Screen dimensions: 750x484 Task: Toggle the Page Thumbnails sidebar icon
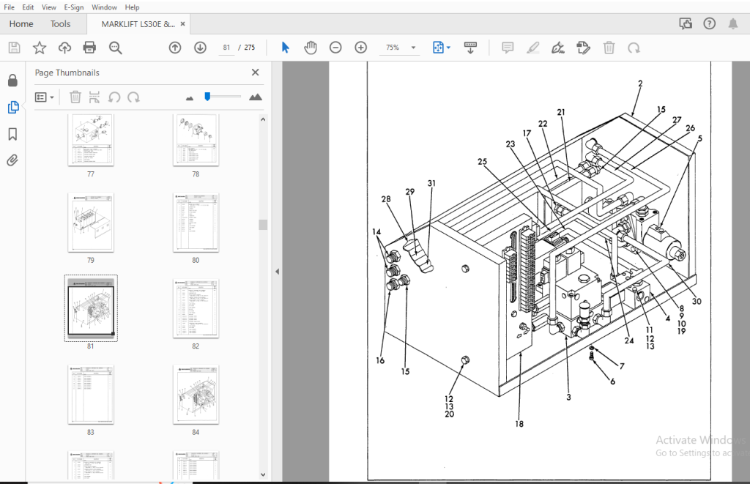coord(13,107)
